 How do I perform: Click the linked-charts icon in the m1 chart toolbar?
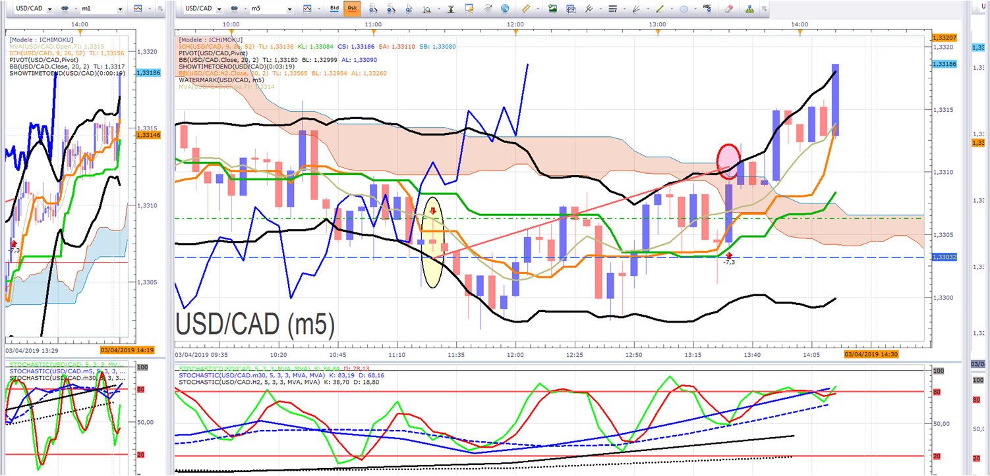tap(66, 9)
